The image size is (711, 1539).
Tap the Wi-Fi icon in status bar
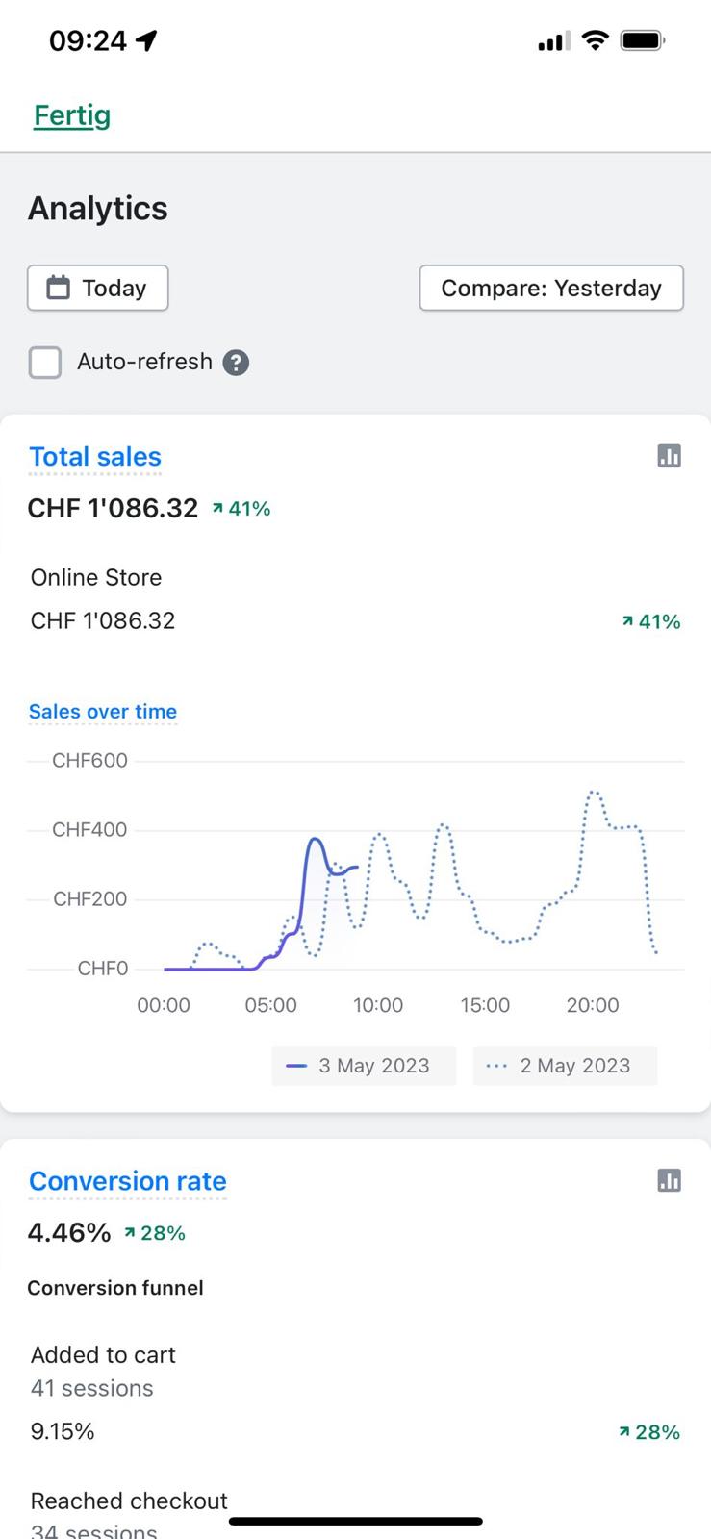click(x=596, y=40)
